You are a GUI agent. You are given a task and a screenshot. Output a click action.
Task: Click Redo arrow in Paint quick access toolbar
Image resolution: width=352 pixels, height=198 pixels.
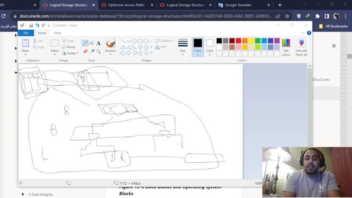tap(43, 25)
